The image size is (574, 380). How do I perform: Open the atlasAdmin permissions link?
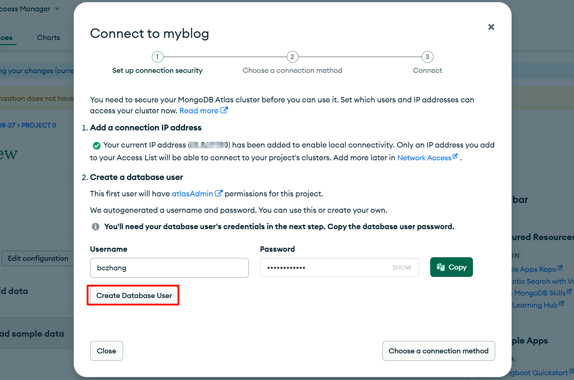click(192, 194)
